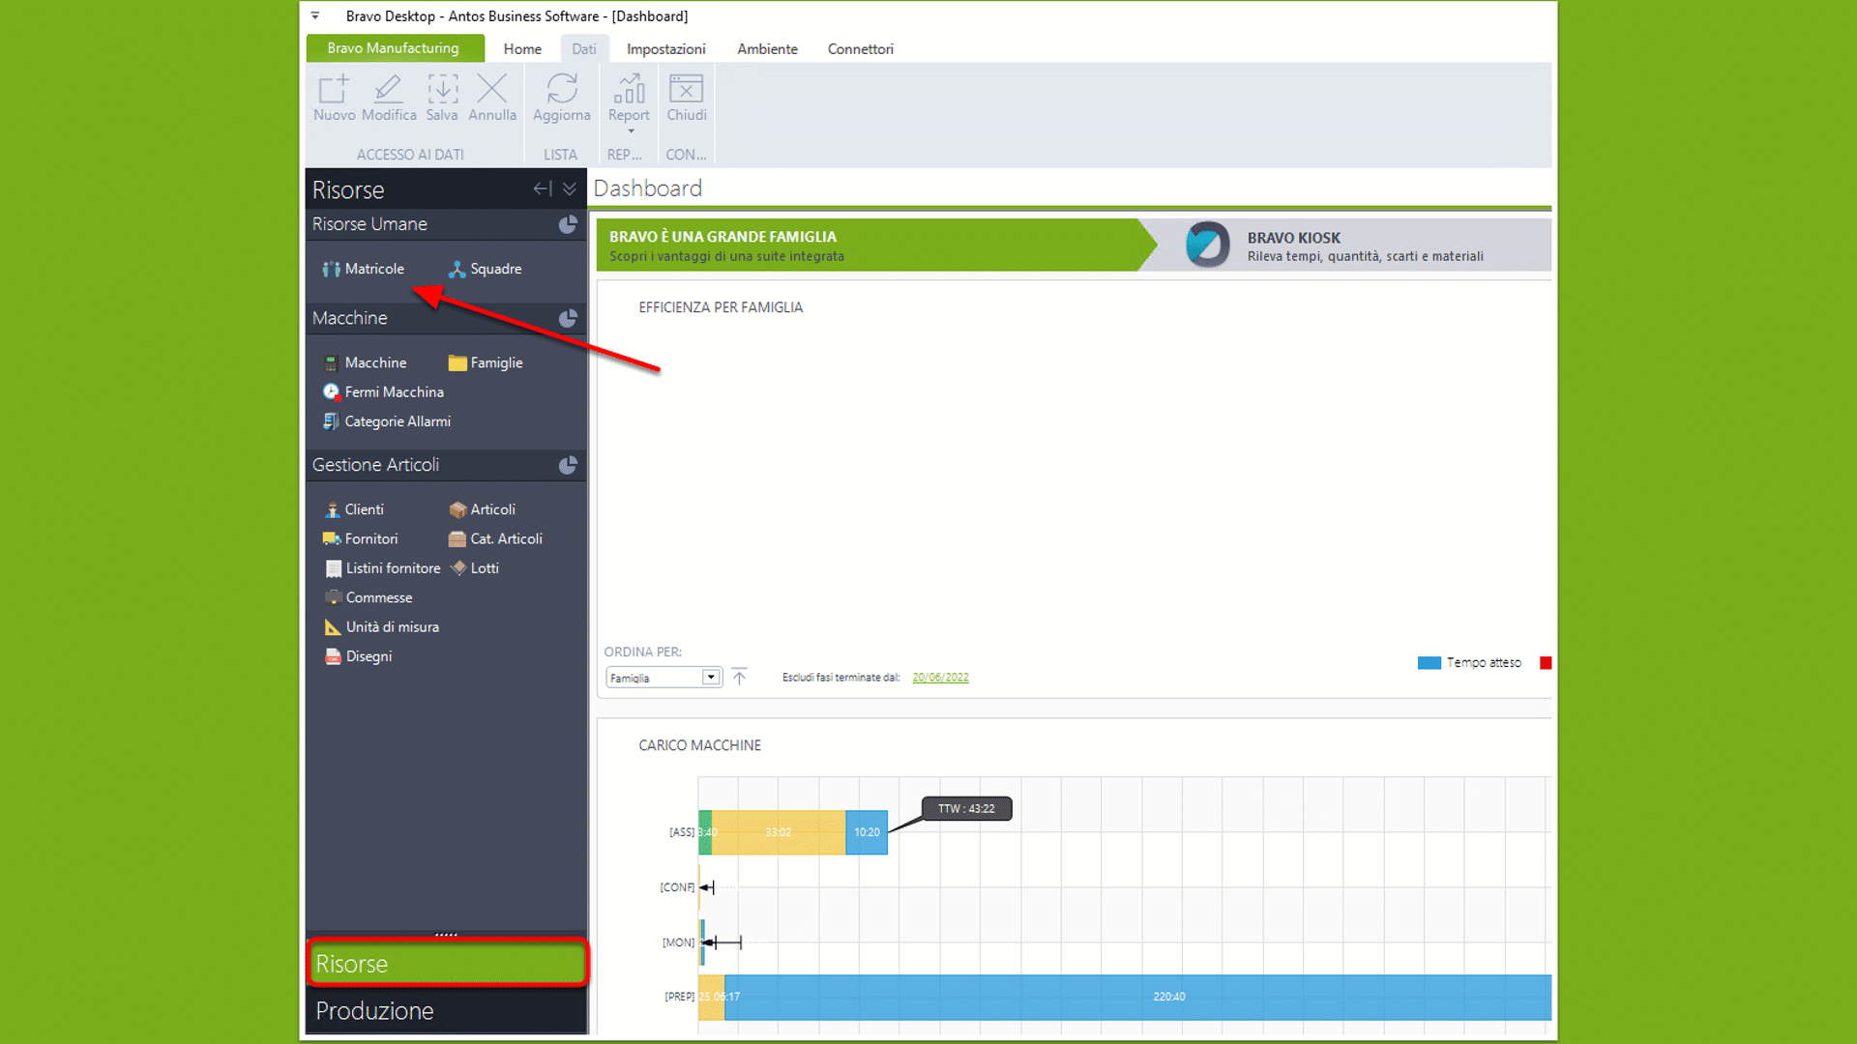Click the CARICO MACCHINE title
This screenshot has height=1044, width=1857.
click(x=699, y=745)
